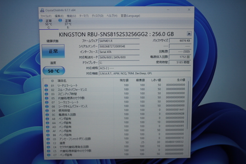Click the firmware field SAFM01.R
The image size is (246, 164).
[x=119, y=41]
